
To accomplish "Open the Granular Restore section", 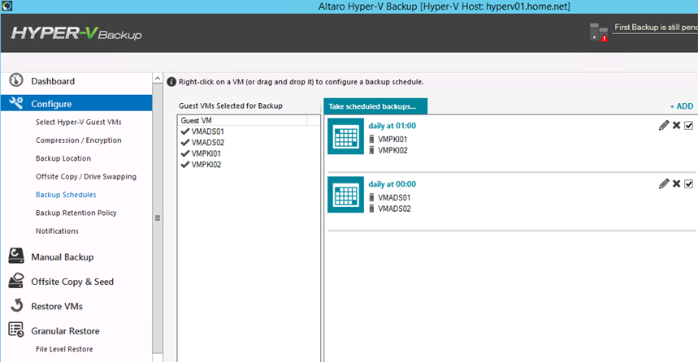I will pos(66,331).
